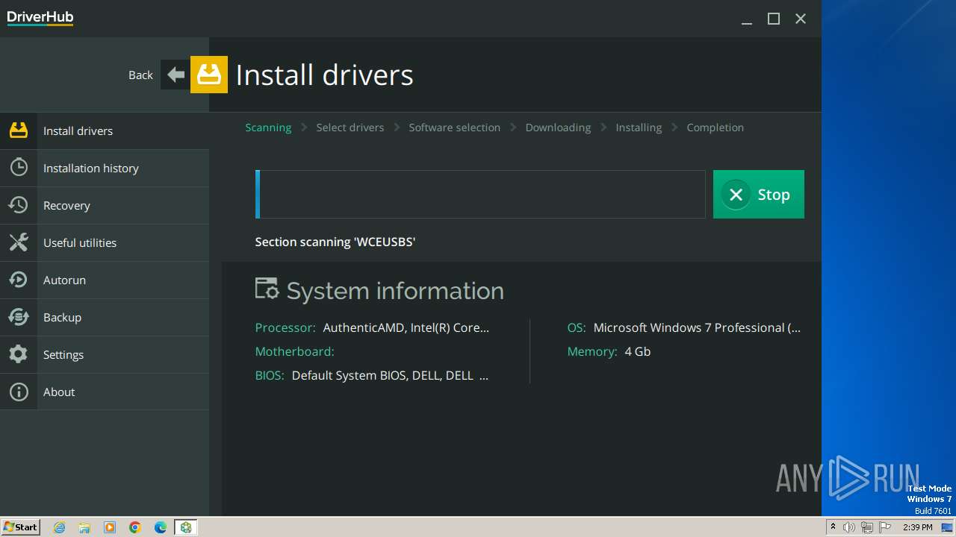Click the Software selection step
The height and width of the screenshot is (537, 956).
point(454,128)
